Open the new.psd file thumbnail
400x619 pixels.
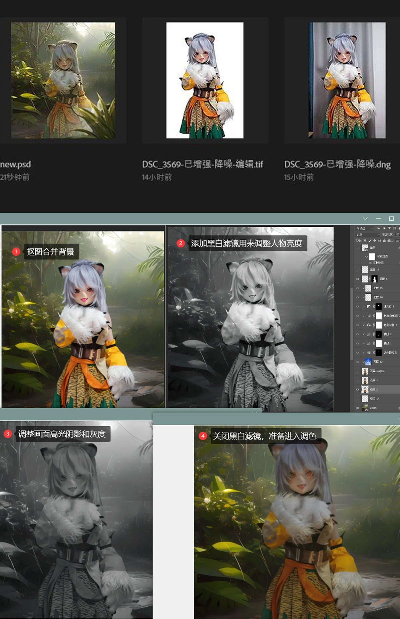click(63, 80)
